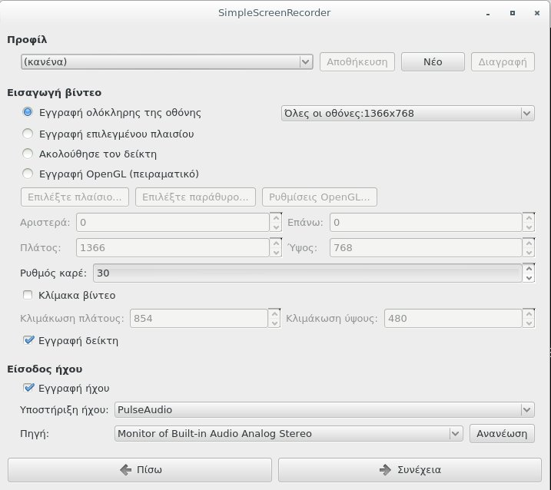The width and height of the screenshot is (551, 490).
Task: Disable the Εγγραφή ήχου checkbox
Action: click(x=28, y=388)
